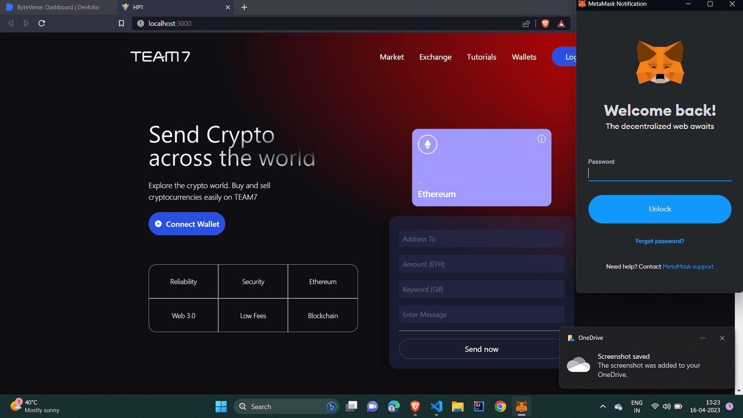Click the Keyword (Gif) field

[481, 289]
